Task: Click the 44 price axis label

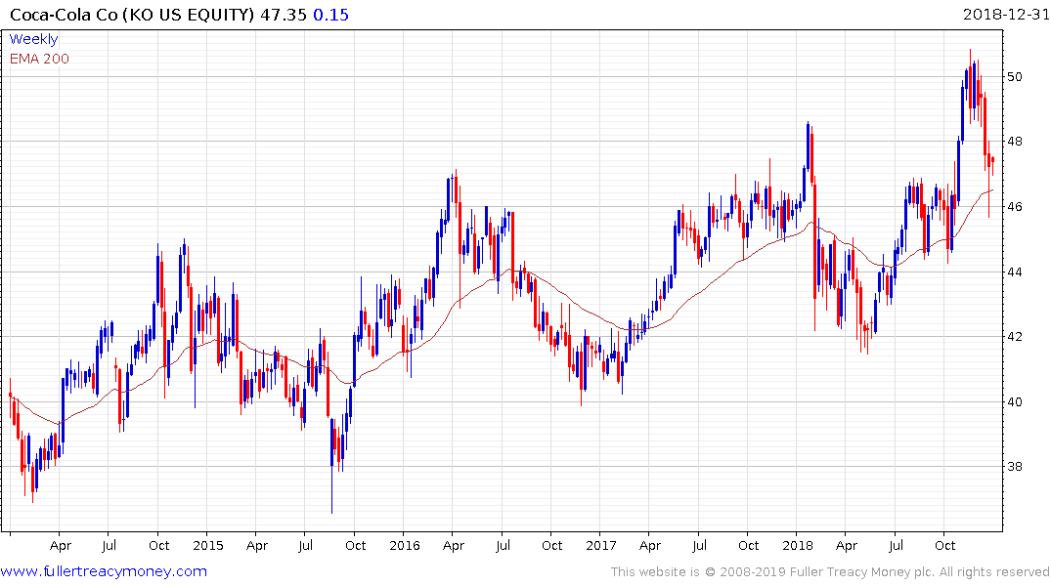Action: [1014, 272]
